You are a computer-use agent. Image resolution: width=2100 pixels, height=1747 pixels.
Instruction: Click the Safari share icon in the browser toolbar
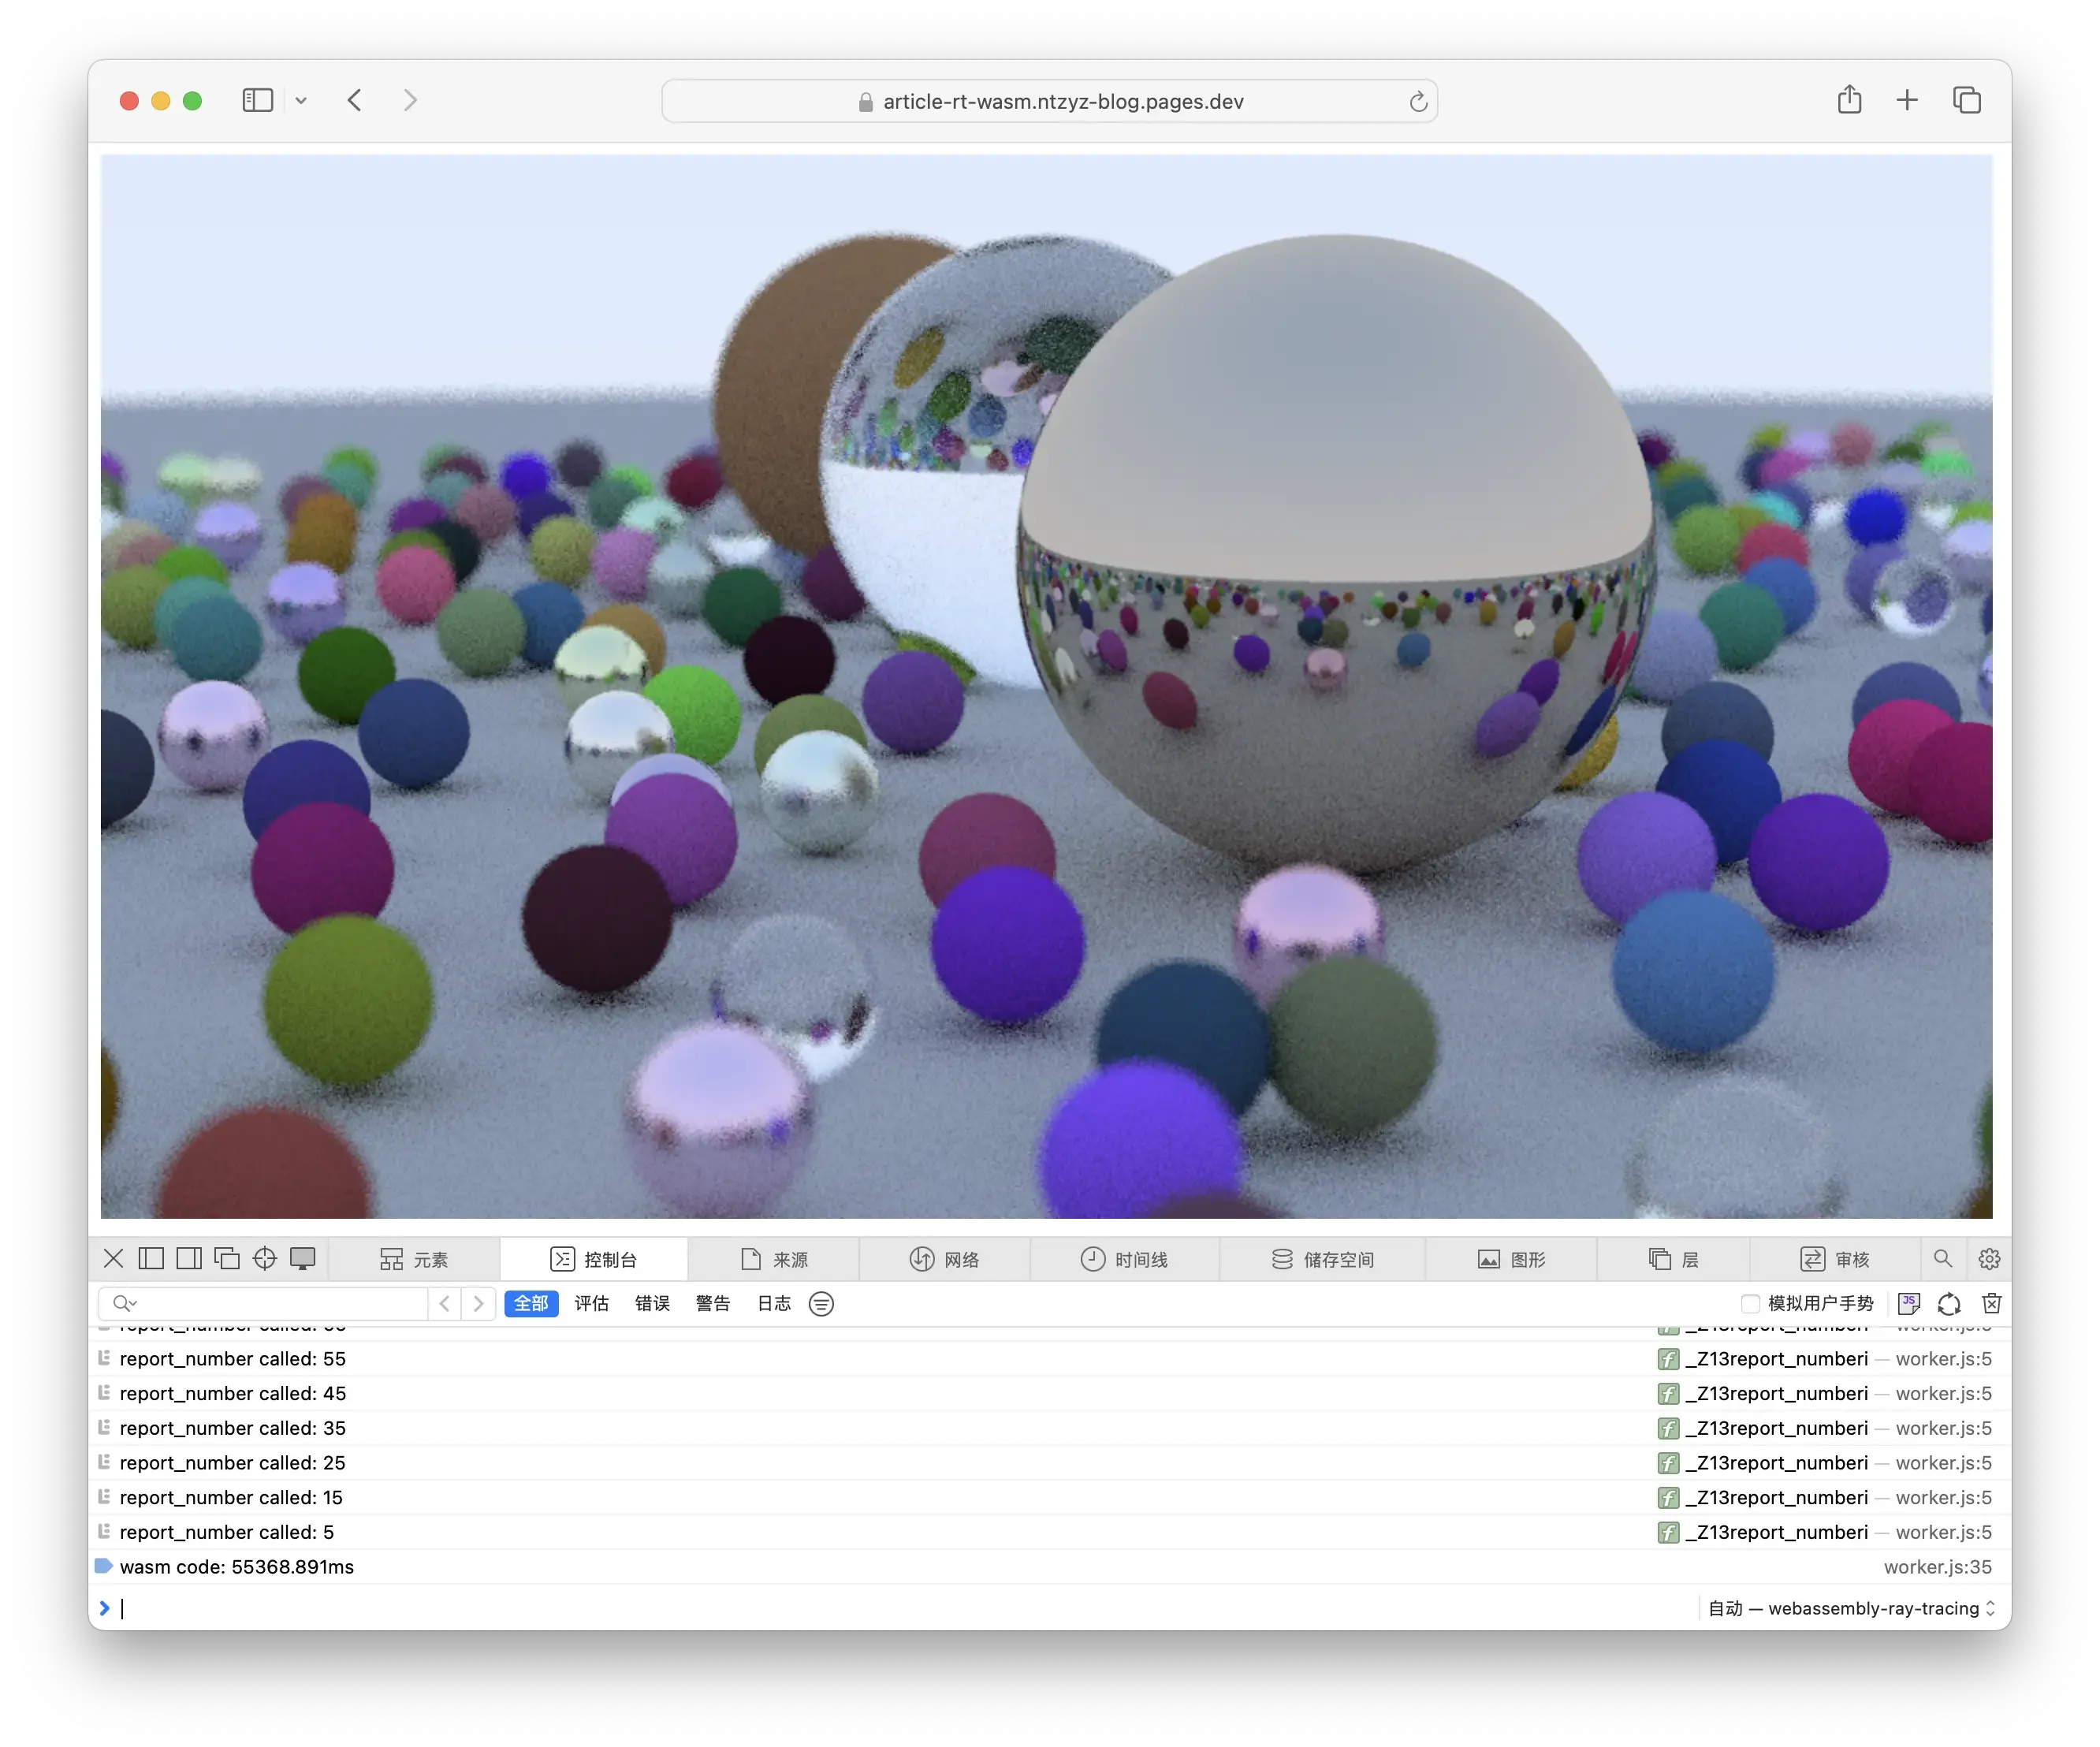pos(1849,100)
